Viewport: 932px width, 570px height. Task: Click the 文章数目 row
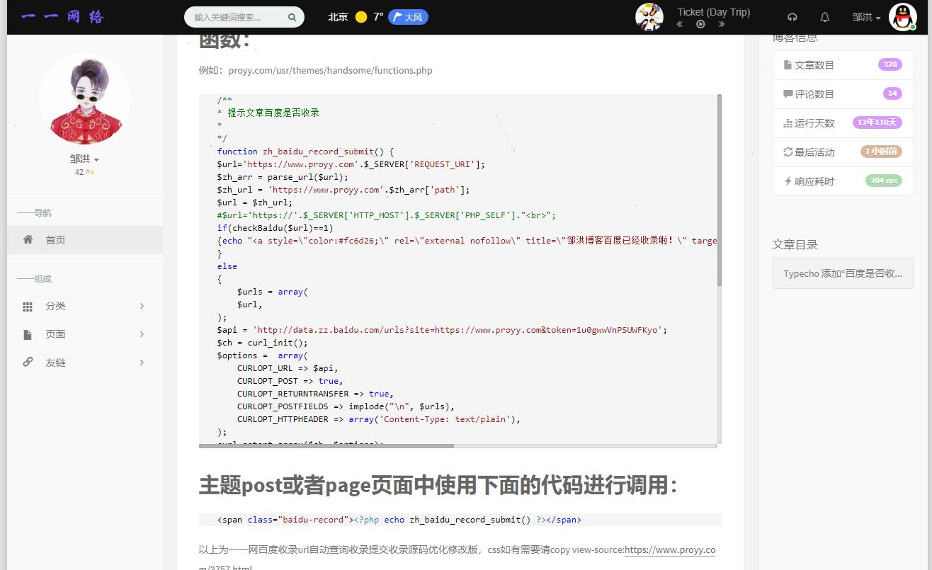click(x=843, y=64)
